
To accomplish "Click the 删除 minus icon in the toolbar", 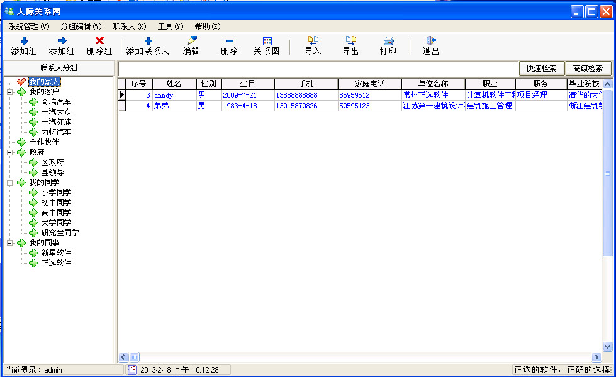I will click(229, 41).
